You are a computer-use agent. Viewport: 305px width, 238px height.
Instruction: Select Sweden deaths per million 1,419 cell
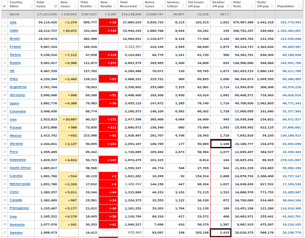(221, 233)
